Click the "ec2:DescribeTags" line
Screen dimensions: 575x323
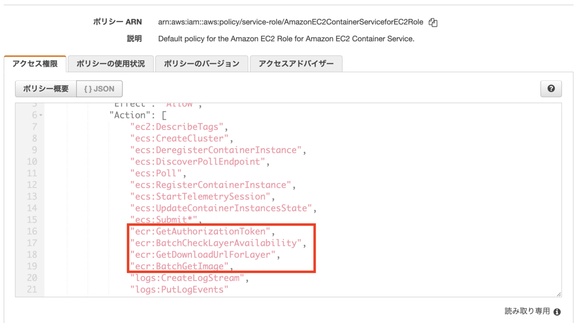tap(179, 127)
